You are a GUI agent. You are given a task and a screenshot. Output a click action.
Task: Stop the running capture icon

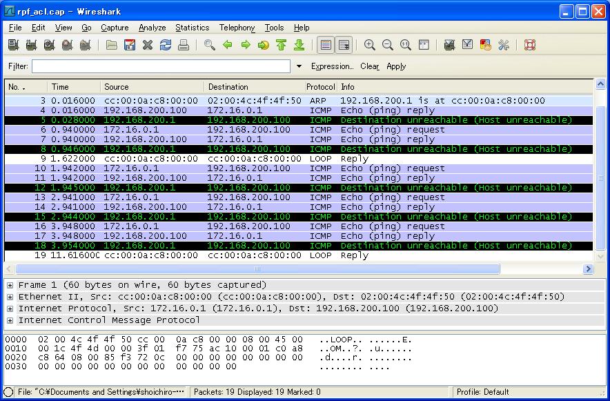click(x=67, y=45)
